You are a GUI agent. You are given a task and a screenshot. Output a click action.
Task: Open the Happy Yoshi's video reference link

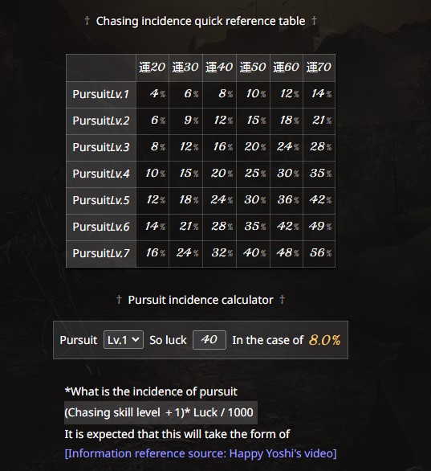[x=201, y=453]
